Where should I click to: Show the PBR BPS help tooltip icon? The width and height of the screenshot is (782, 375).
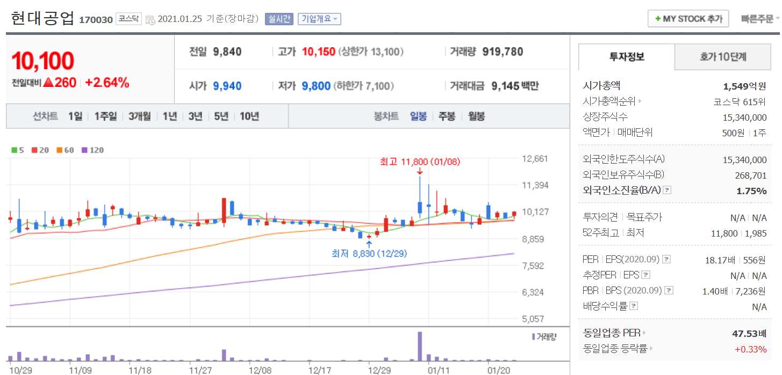tap(669, 291)
